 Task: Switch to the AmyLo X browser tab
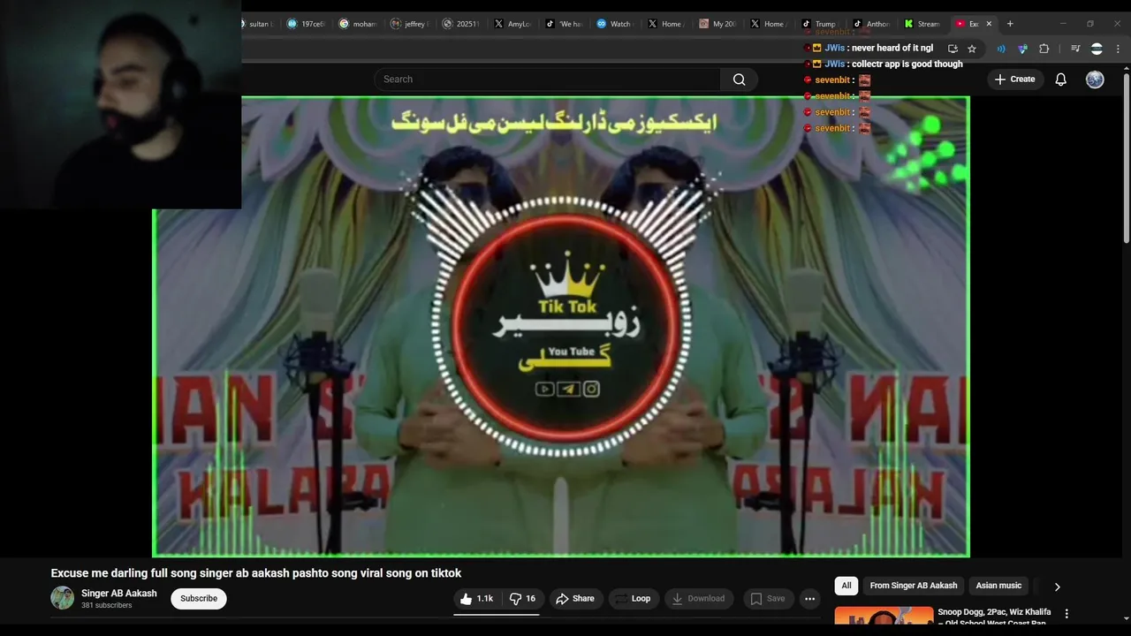513,24
